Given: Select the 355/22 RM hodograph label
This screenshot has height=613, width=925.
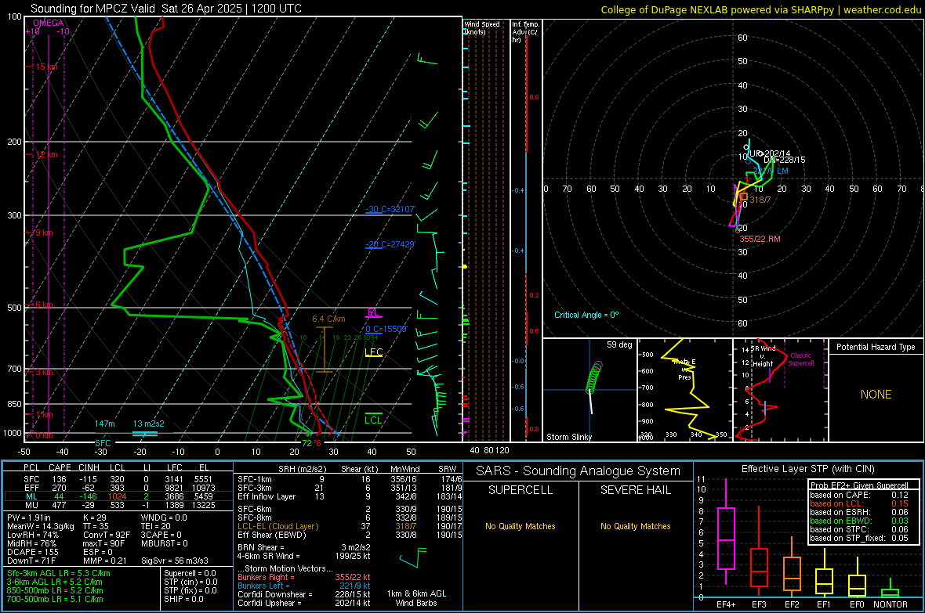Looking at the screenshot, I should click(760, 239).
